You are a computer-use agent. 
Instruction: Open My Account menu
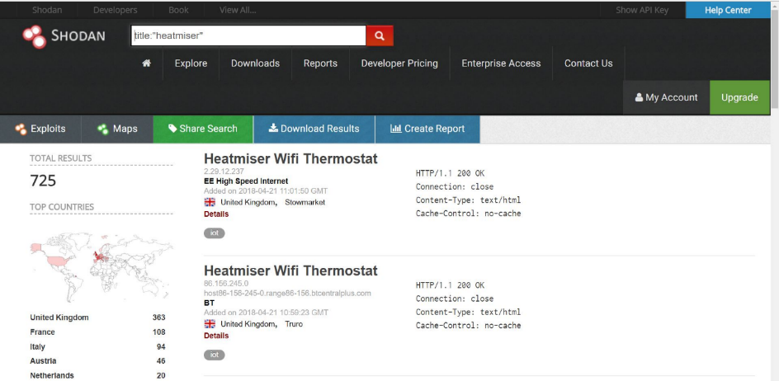(666, 97)
